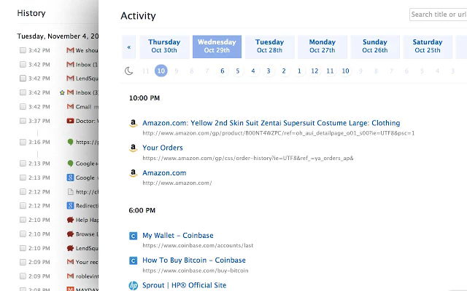Screen dimensions: 467x291
Task: Open the Yellow 2nd Skin Suit Zentai link
Action: click(271, 123)
